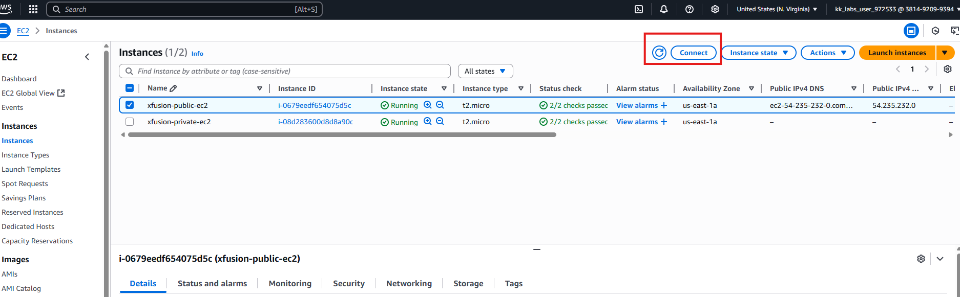Click the Connect button
This screenshot has height=297, width=960.
click(694, 53)
